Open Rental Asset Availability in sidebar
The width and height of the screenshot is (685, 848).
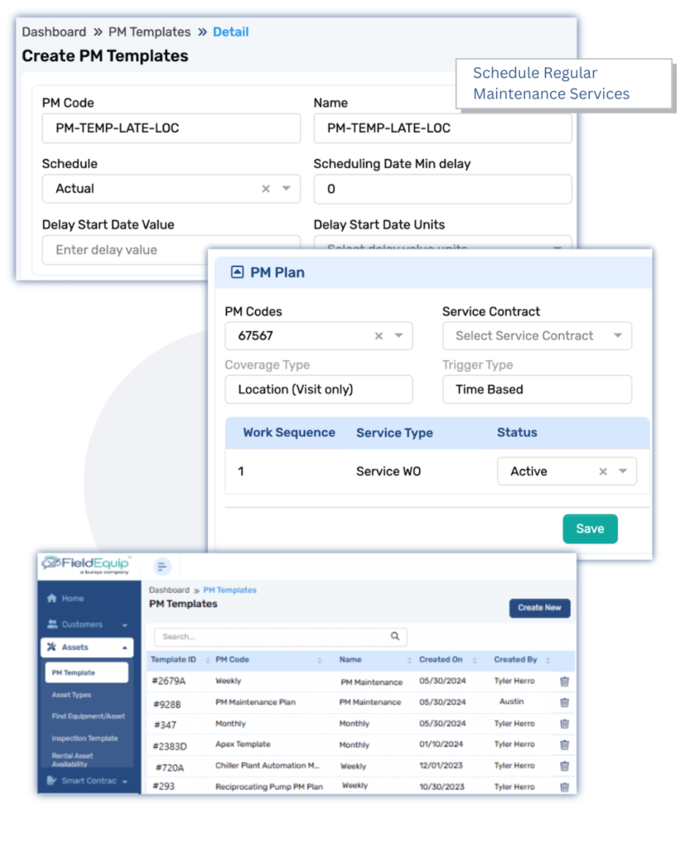pos(73,760)
